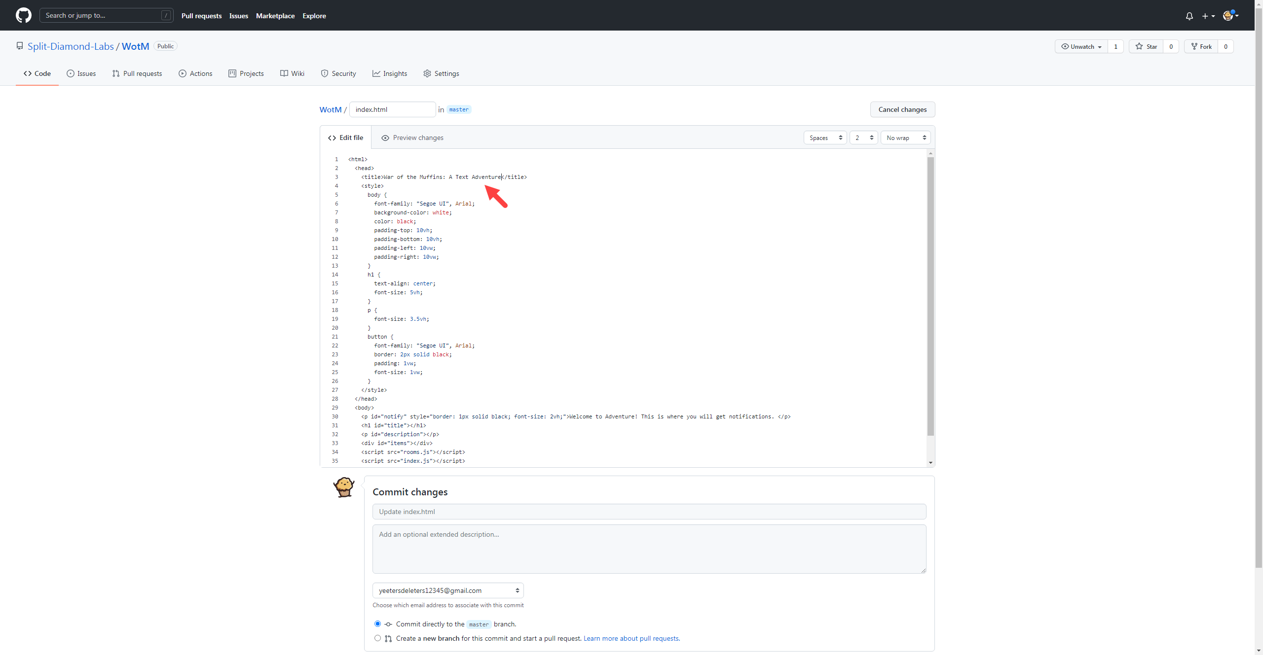Open the Code tab

click(37, 73)
